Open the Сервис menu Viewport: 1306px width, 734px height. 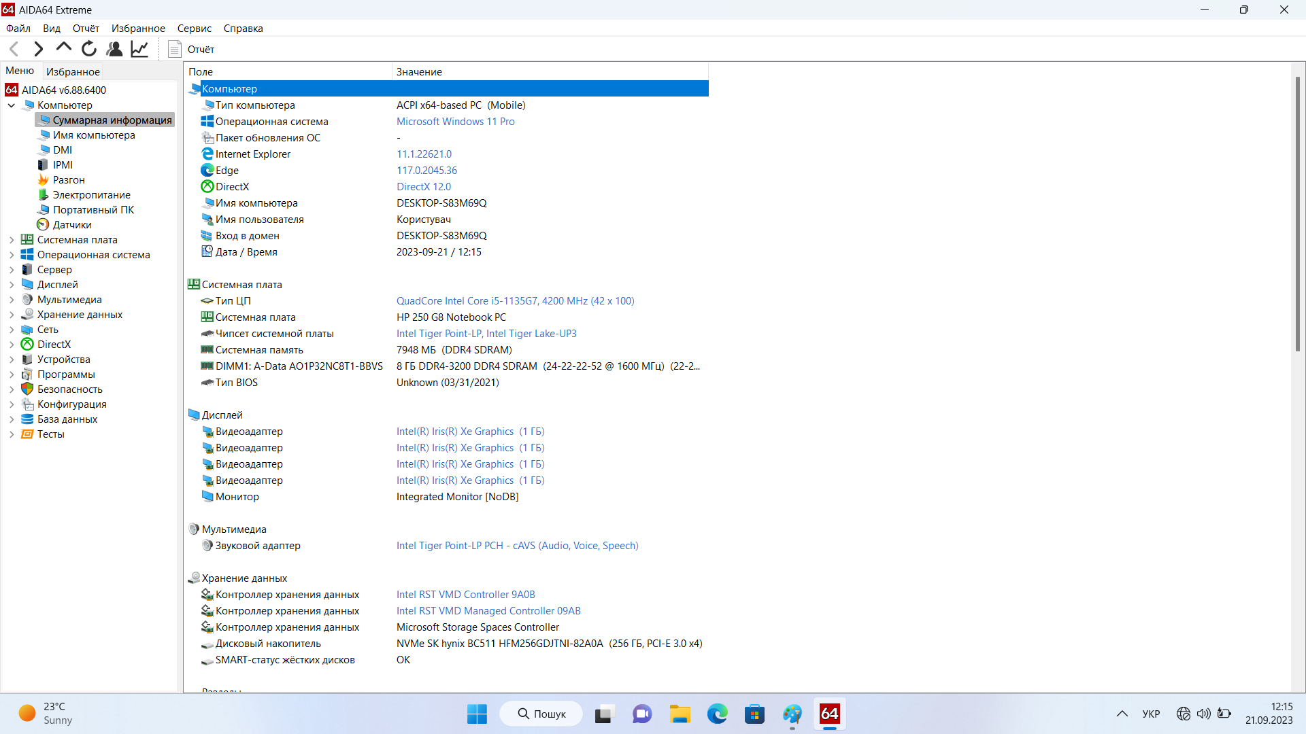194,29
